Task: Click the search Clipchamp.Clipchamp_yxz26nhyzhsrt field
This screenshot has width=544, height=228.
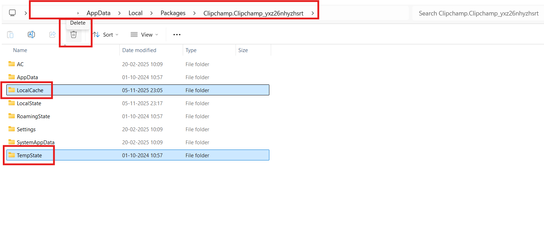Action: (x=478, y=13)
